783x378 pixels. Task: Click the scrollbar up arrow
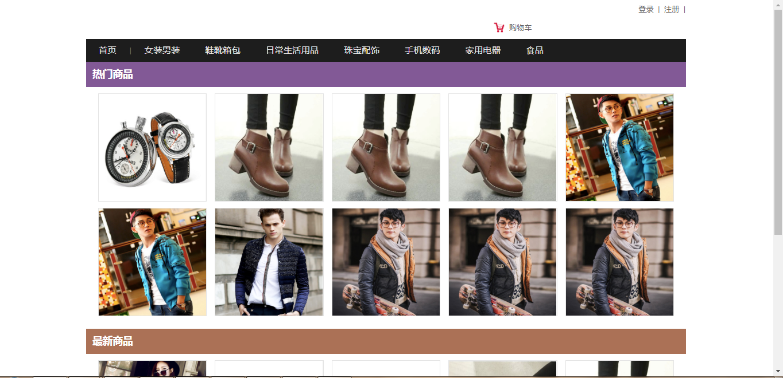pos(778,5)
